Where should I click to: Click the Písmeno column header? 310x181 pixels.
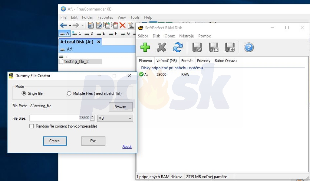pyautogui.click(x=145, y=61)
